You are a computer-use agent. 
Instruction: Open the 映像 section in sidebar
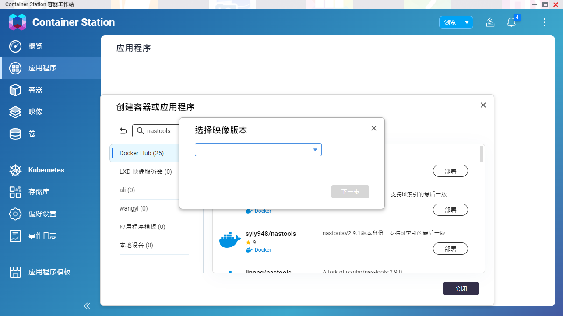[50, 112]
